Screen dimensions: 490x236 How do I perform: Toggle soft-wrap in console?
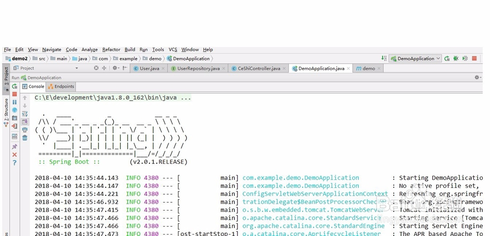pos(25,114)
